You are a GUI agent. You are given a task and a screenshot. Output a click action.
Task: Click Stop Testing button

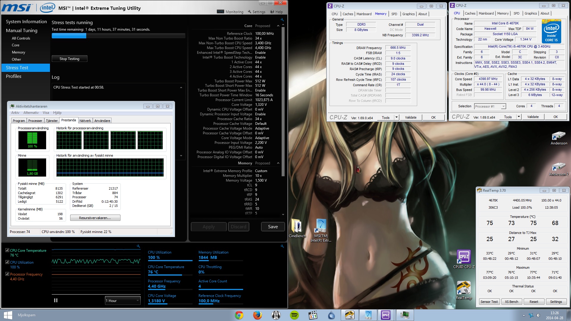[69, 59]
